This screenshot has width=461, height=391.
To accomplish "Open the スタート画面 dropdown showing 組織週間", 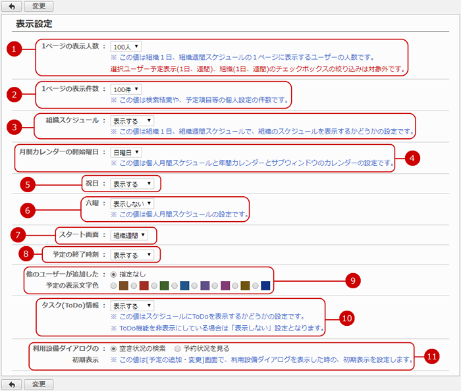I will pyautogui.click(x=129, y=235).
